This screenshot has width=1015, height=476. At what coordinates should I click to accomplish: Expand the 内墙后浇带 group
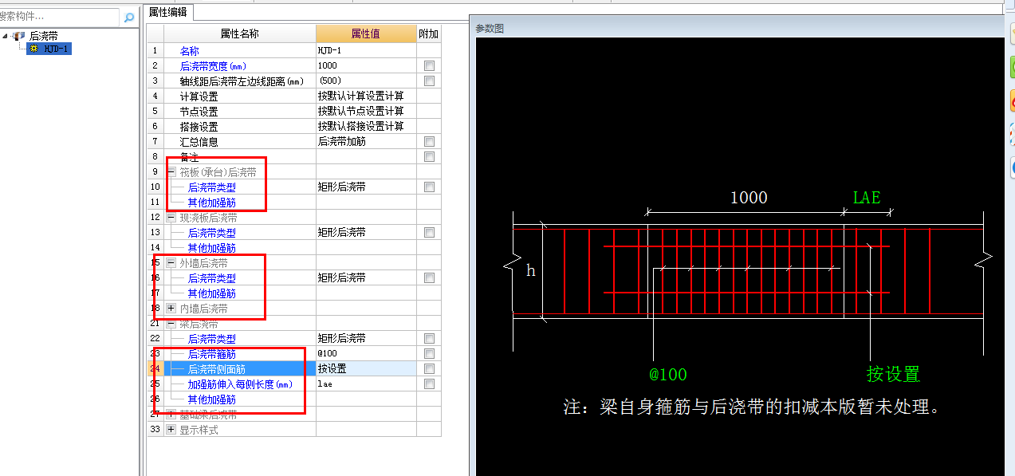171,308
